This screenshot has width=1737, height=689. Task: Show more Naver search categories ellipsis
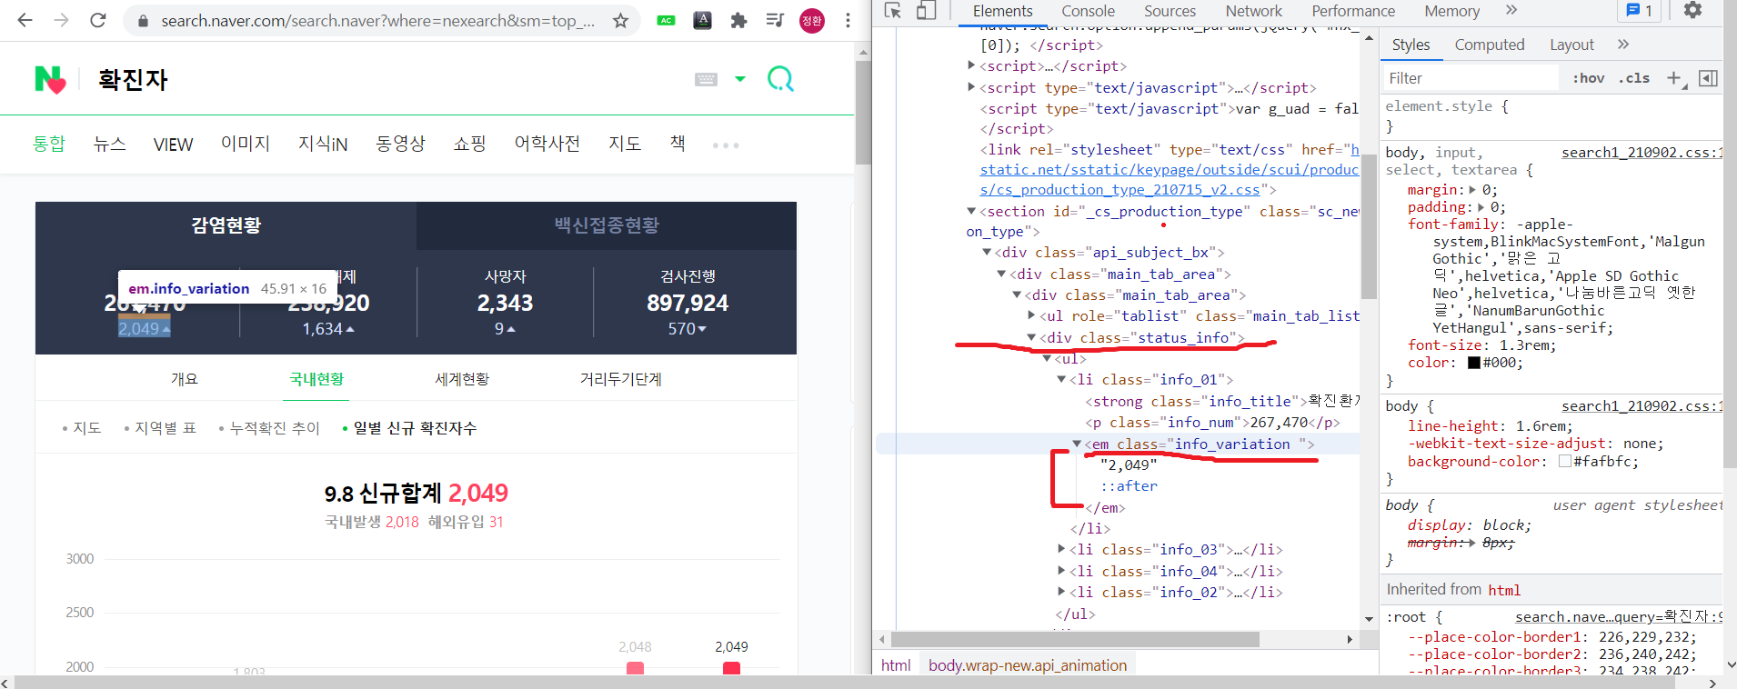(x=726, y=145)
